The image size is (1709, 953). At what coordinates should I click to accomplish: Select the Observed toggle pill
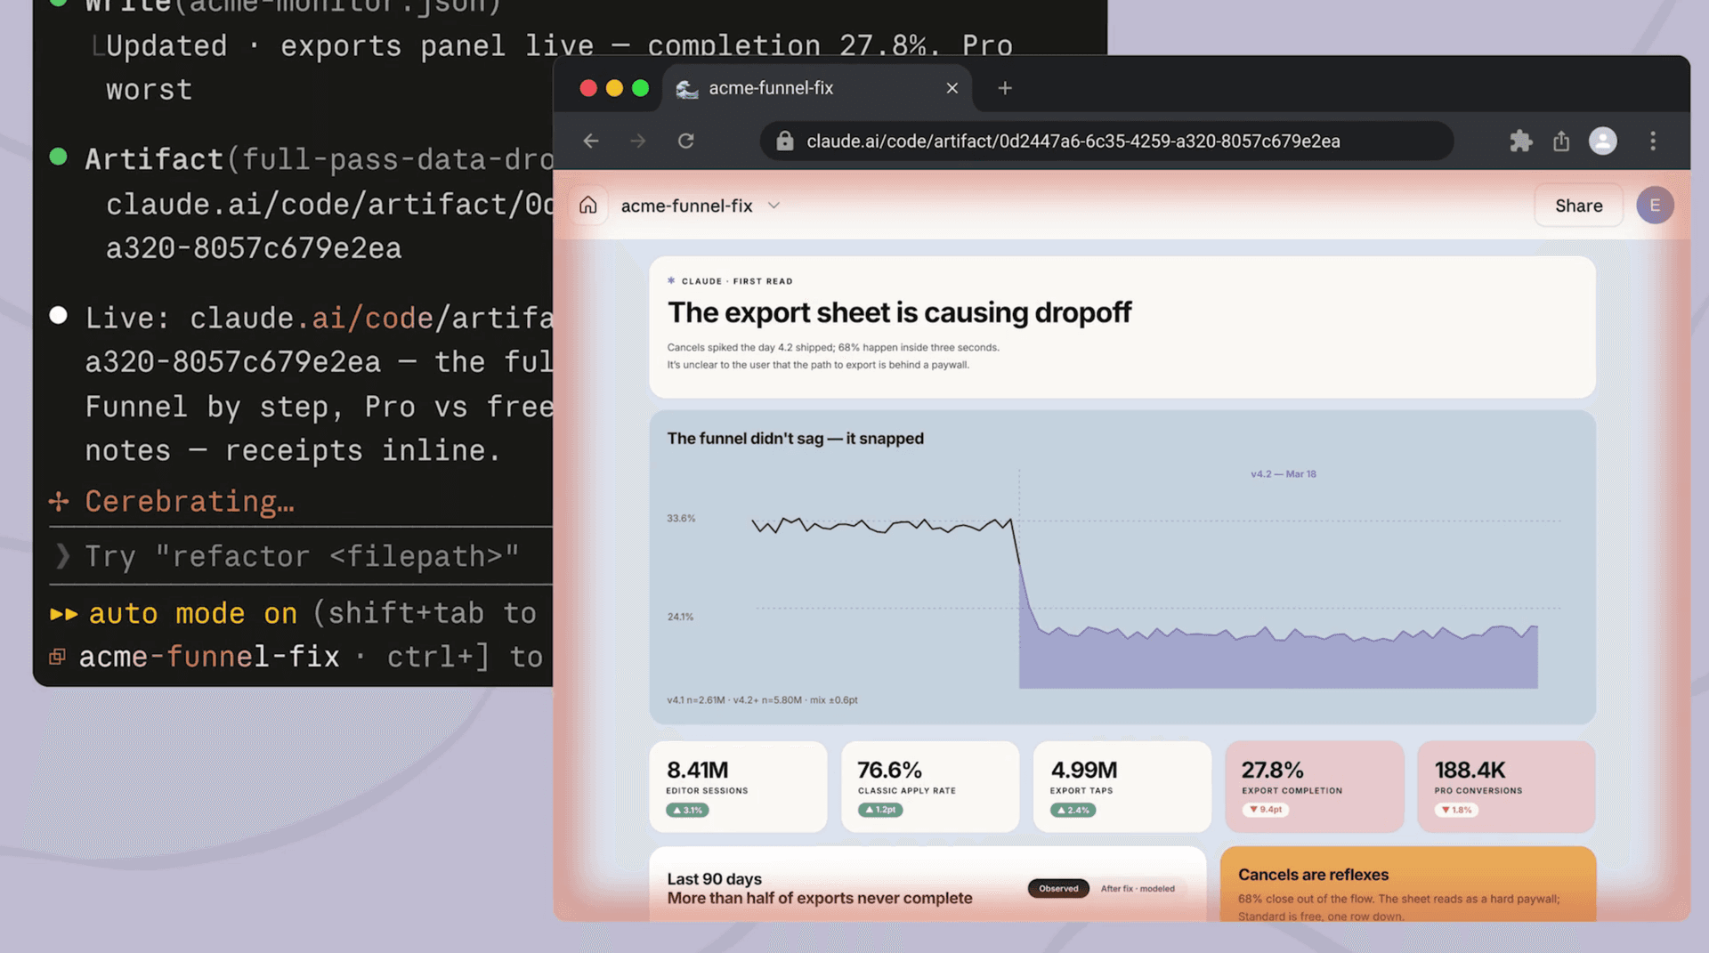(1058, 888)
